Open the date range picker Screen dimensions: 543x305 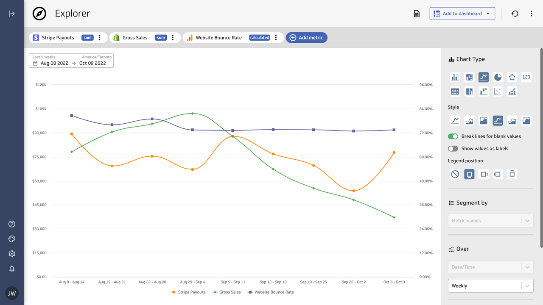point(71,60)
